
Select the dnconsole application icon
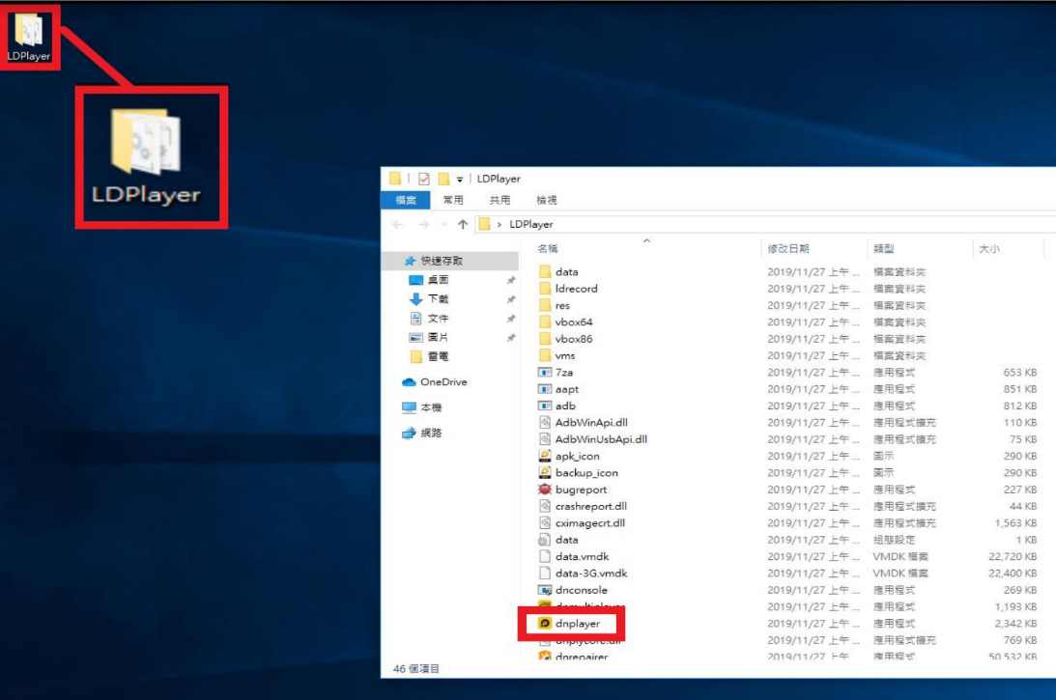[545, 590]
